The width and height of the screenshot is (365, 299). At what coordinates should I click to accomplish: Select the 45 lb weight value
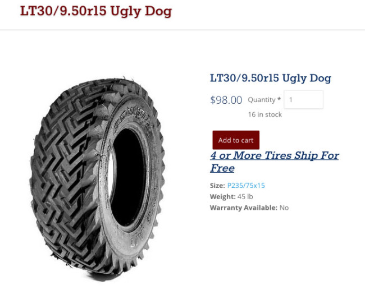246,197
